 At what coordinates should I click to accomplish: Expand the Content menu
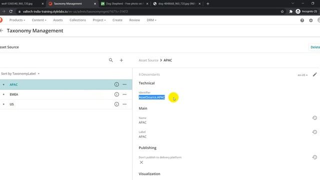tap(39, 20)
